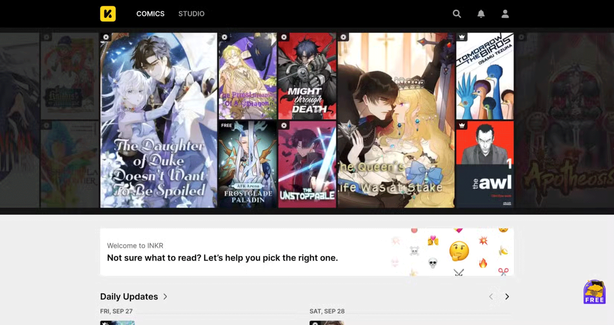The image size is (614, 325).
Task: Open the search icon
Action: pyautogui.click(x=457, y=14)
